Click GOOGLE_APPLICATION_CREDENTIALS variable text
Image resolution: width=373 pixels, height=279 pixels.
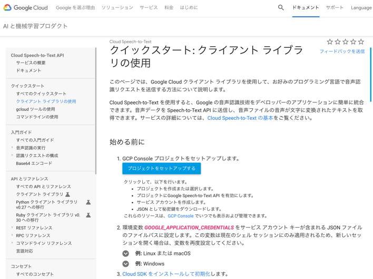click(189, 228)
